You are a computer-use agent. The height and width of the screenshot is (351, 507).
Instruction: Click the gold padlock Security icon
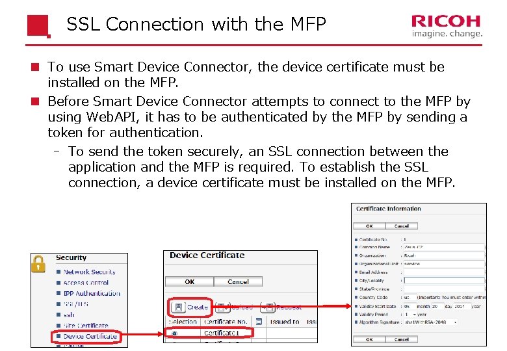[38, 264]
